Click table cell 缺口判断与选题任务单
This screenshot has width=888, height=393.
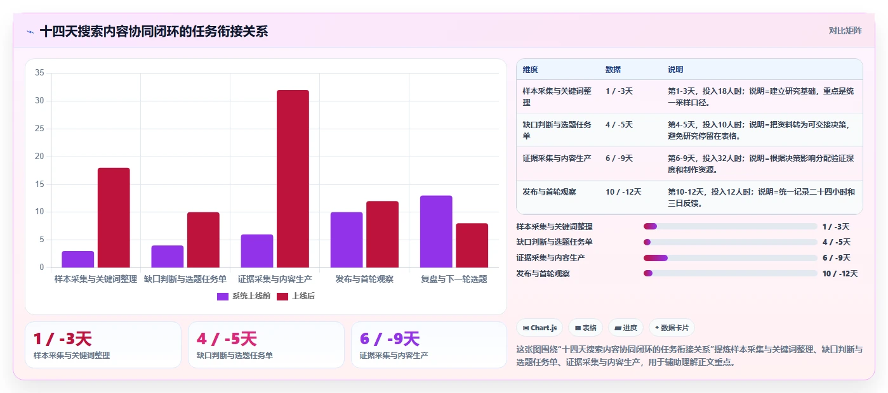click(x=558, y=130)
